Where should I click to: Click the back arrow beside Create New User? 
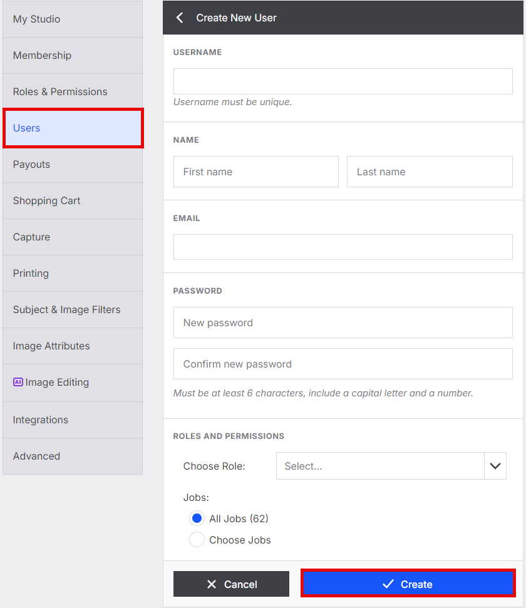pyautogui.click(x=180, y=18)
